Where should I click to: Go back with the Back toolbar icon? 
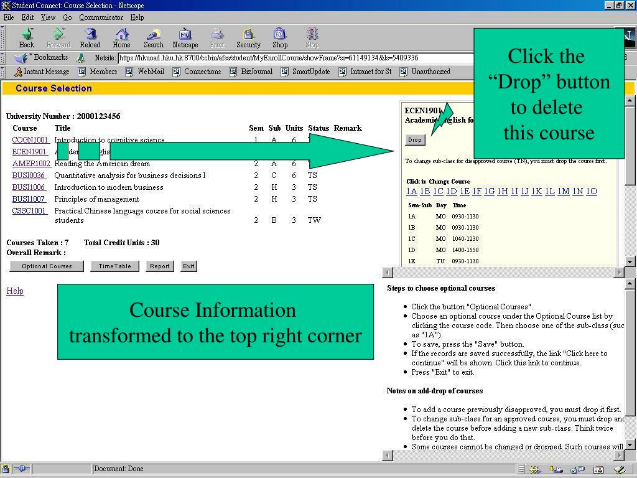click(x=27, y=38)
